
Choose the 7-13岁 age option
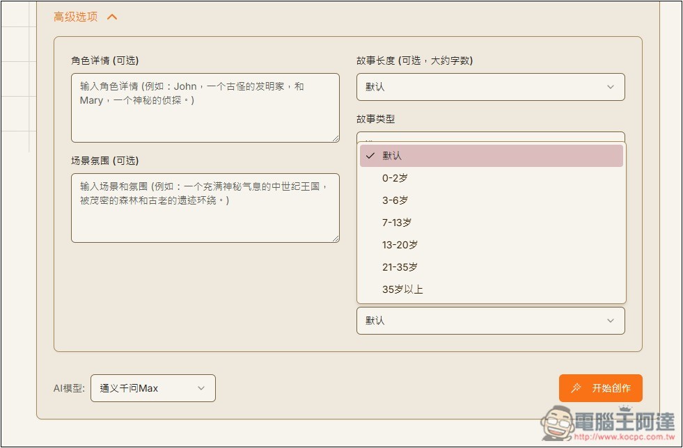(x=492, y=223)
